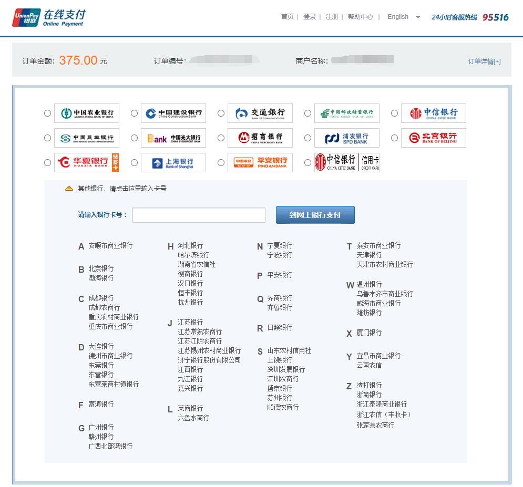Viewport: 523px width, 487px height.
Task: Click the Bank of Shanghai logo
Action: pyautogui.click(x=173, y=162)
